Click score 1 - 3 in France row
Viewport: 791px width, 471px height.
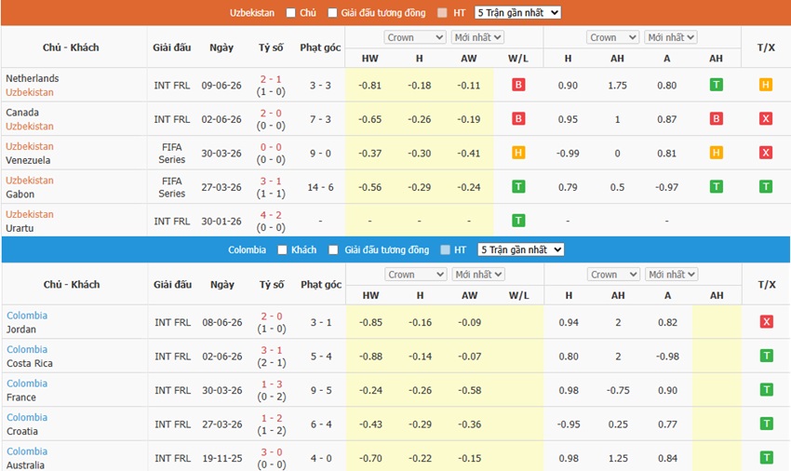(x=272, y=384)
